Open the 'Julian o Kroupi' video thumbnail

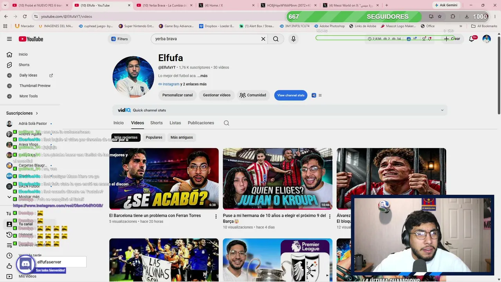pyautogui.click(x=278, y=179)
